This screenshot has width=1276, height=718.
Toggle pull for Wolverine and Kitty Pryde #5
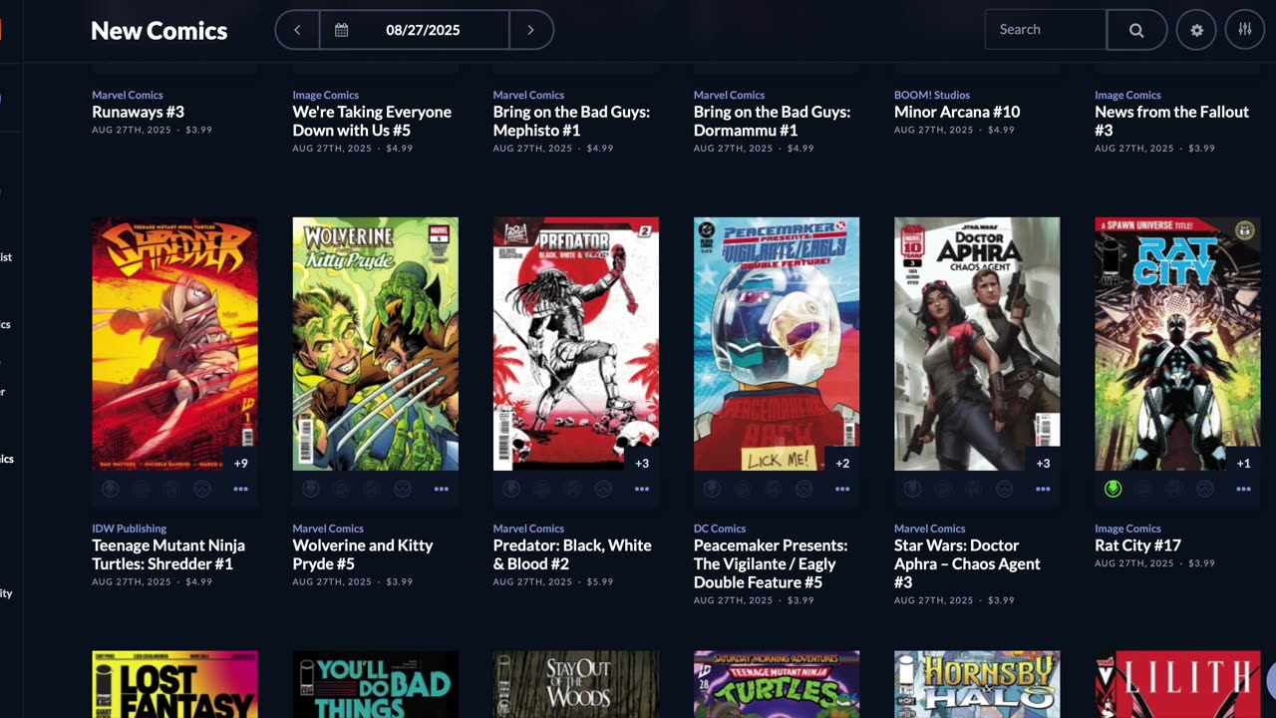click(311, 489)
